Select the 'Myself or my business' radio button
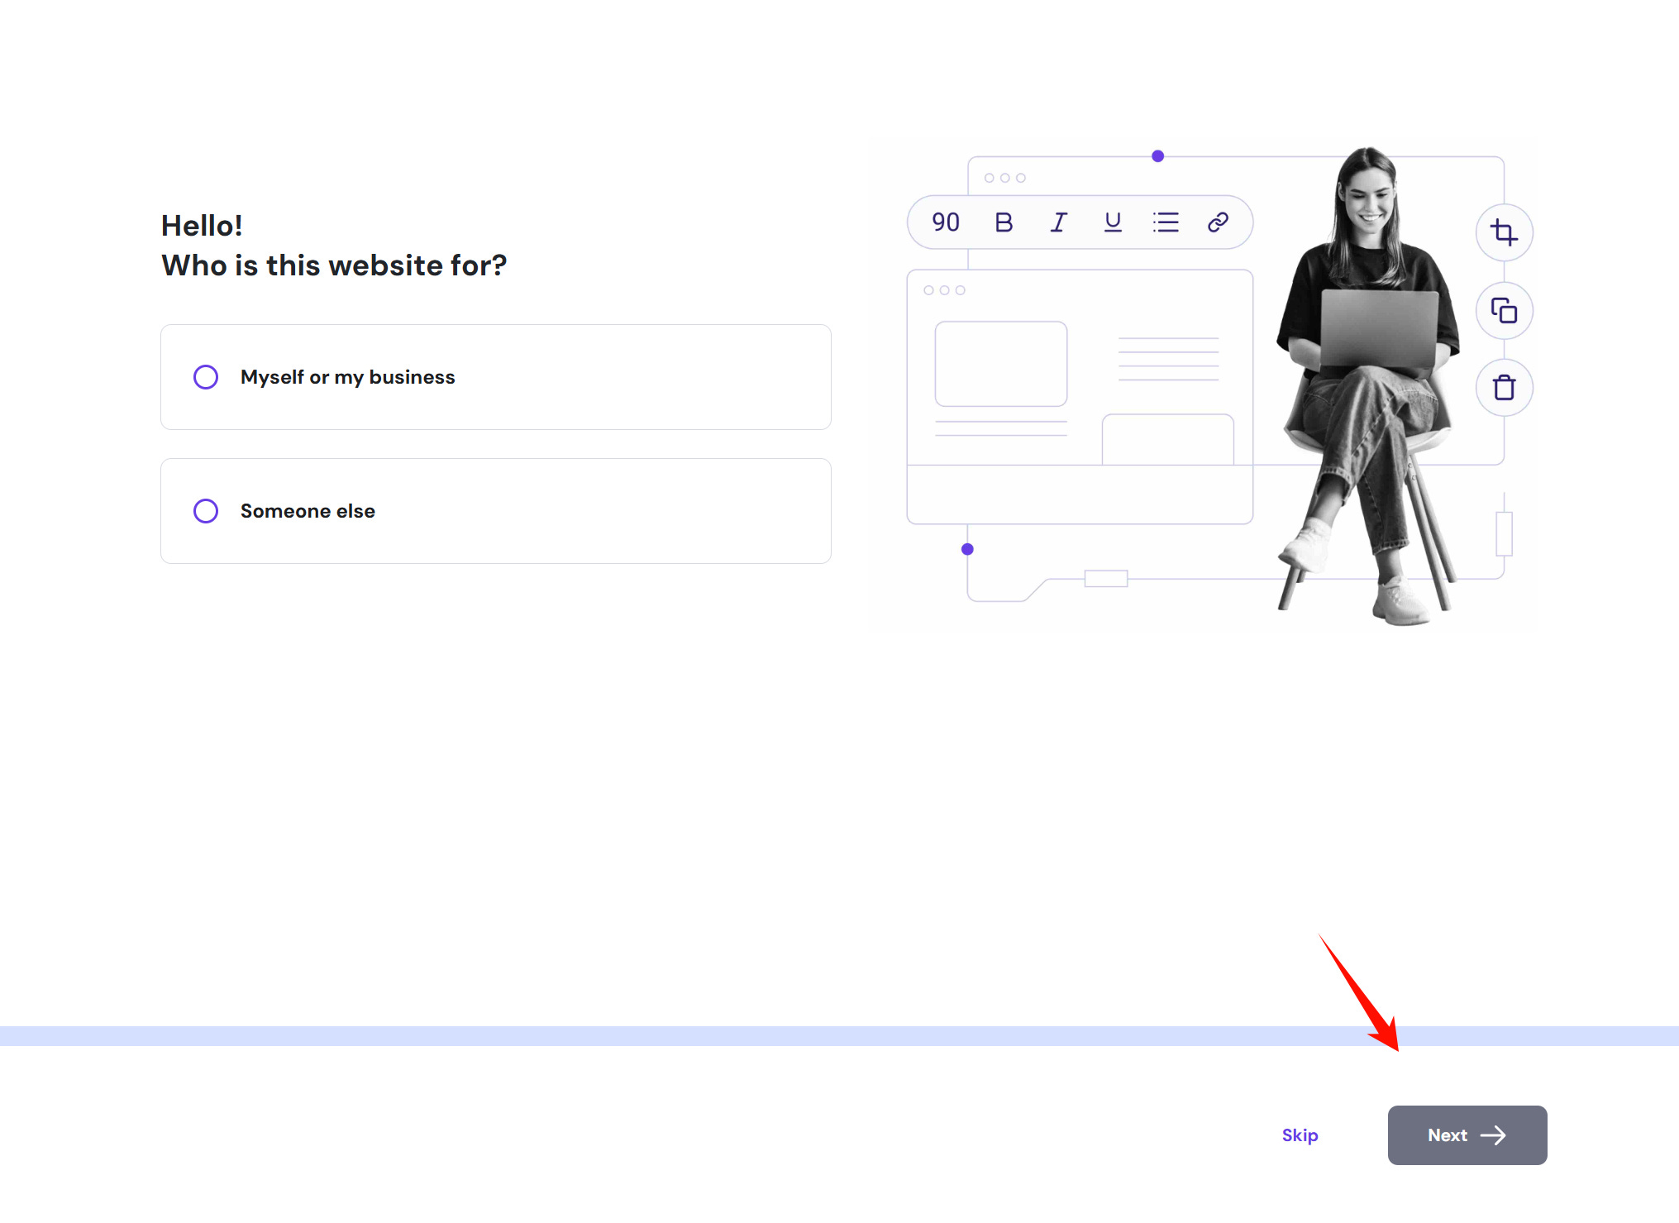The image size is (1679, 1223). 206,377
